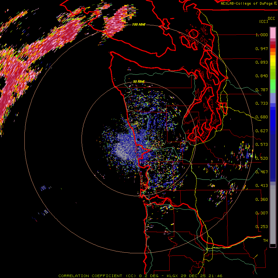Click the 0.467 scale value
278x278 pixels.
pos(262,172)
